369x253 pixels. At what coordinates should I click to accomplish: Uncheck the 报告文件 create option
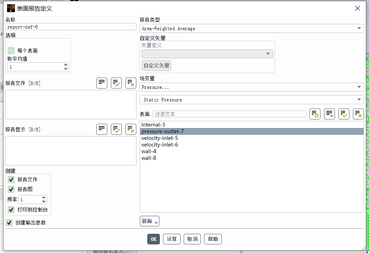[11, 180]
